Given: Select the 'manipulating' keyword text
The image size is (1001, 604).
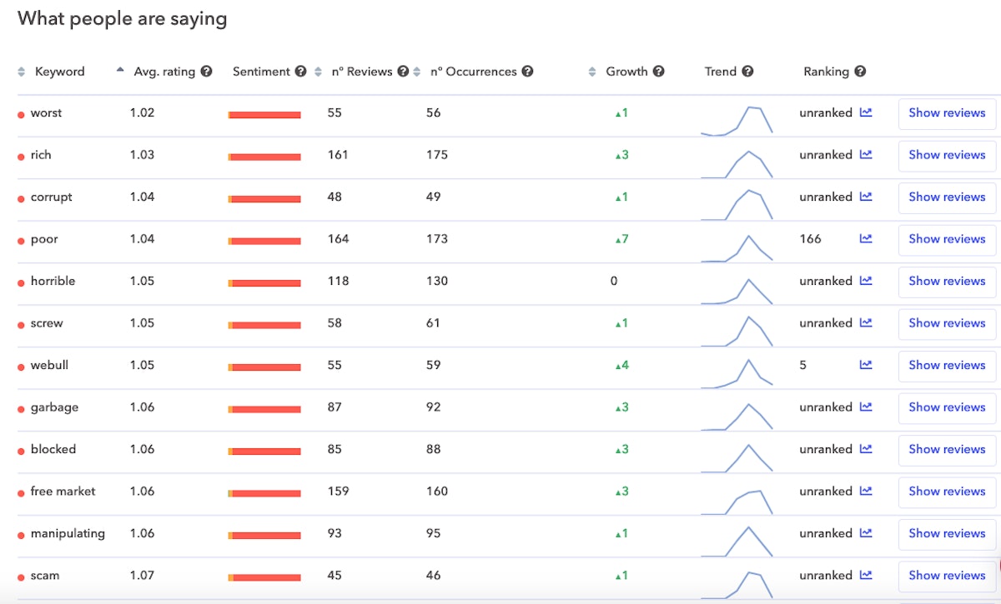Looking at the screenshot, I should point(68,533).
